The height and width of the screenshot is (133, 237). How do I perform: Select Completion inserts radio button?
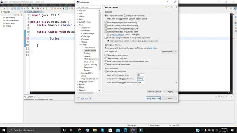(x=106, y=16)
